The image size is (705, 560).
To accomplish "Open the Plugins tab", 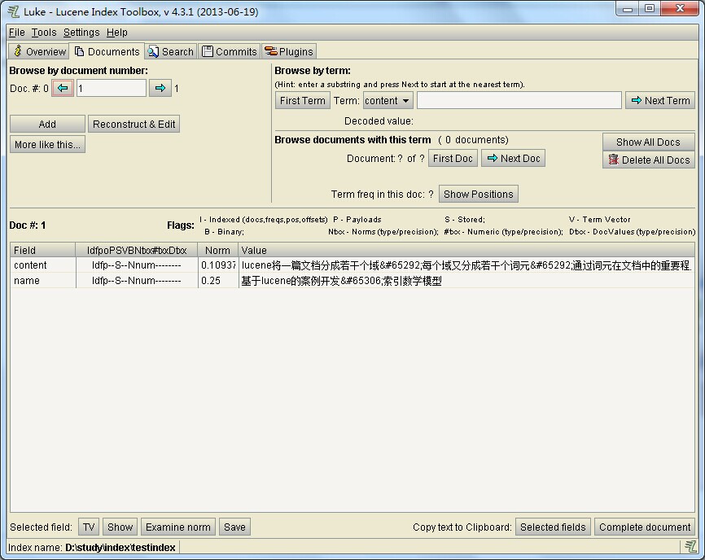I will [289, 51].
